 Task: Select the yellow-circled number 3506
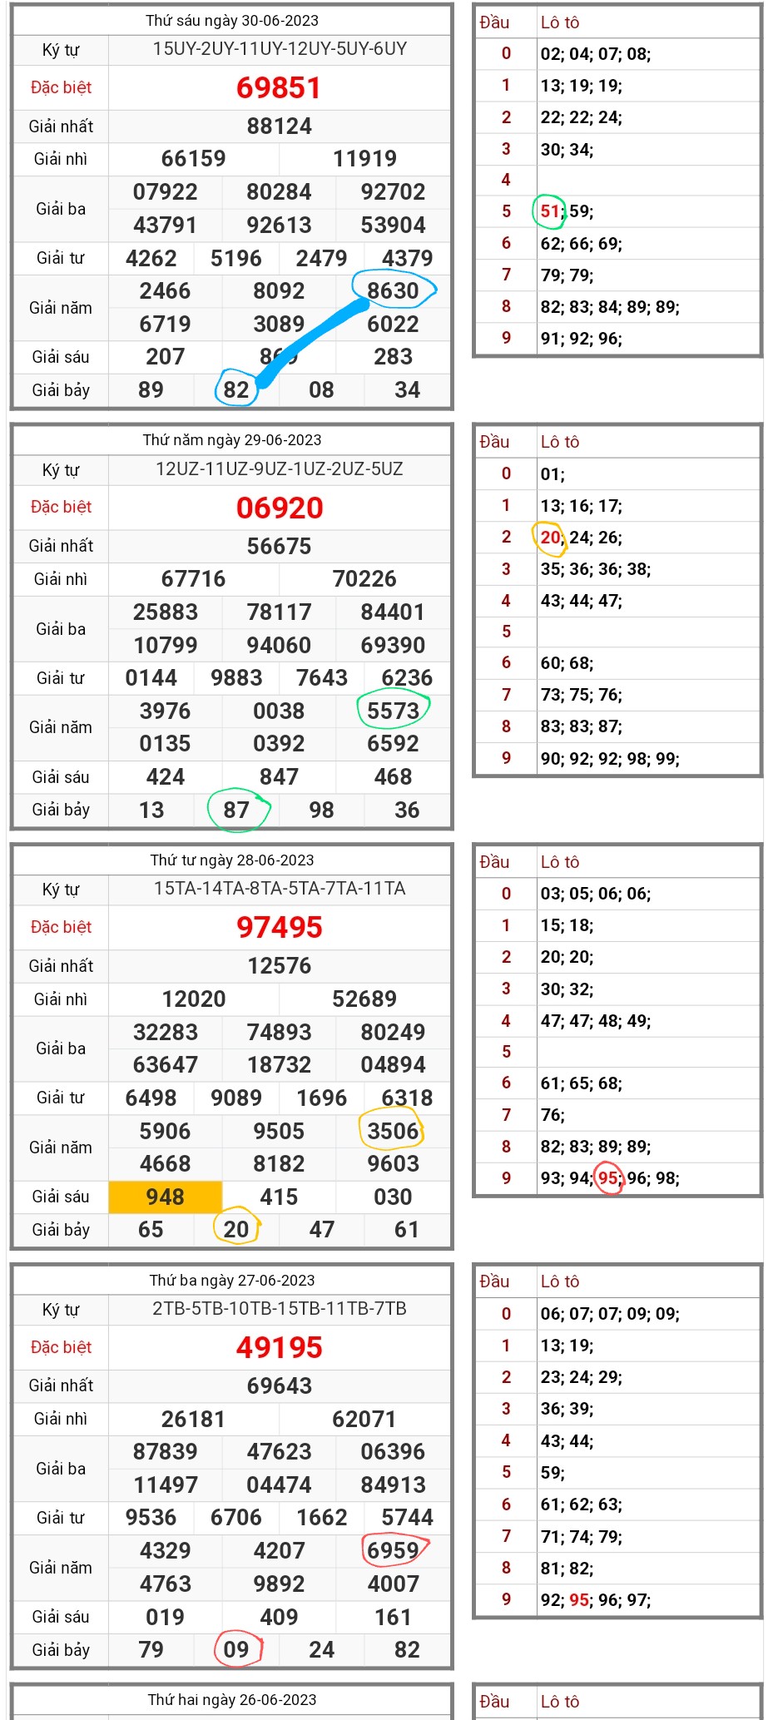point(393,1131)
